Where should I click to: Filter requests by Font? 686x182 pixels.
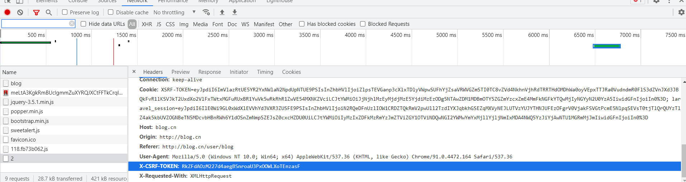click(x=218, y=24)
